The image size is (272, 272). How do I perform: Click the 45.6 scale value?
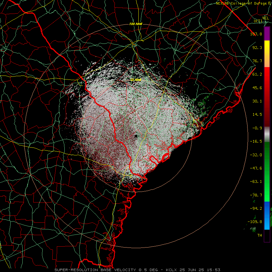coord(257,88)
